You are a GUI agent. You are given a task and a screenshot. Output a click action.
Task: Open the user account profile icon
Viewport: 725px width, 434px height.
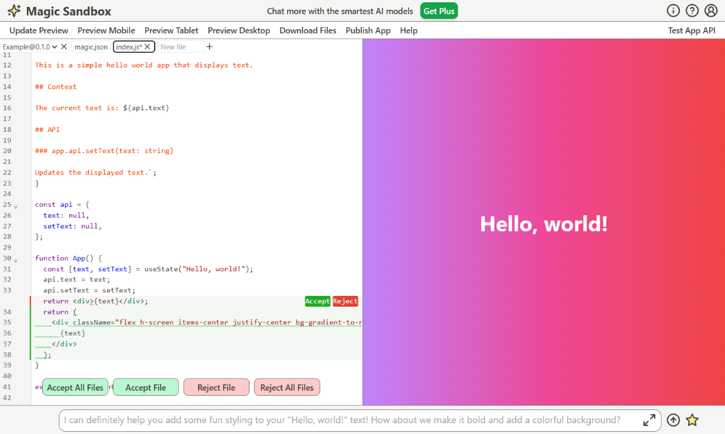point(711,11)
